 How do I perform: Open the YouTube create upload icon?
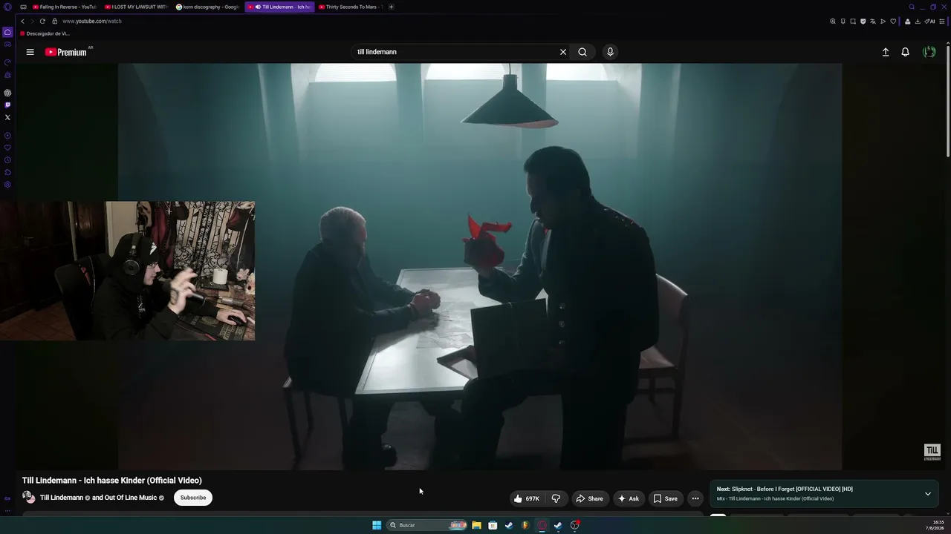(x=886, y=52)
